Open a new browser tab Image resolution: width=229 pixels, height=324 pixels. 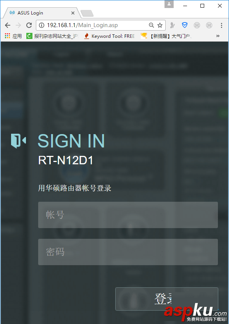coord(87,13)
